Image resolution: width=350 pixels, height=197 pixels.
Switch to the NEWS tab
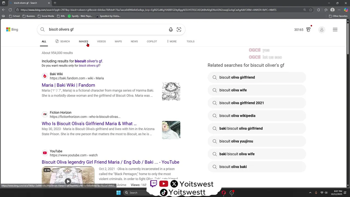134,41
